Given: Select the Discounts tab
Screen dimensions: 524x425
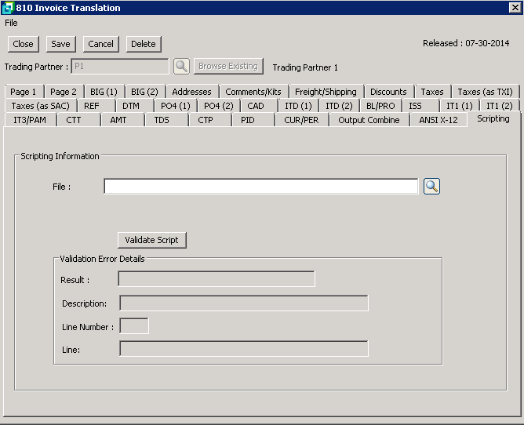Looking at the screenshot, I should click(x=388, y=92).
